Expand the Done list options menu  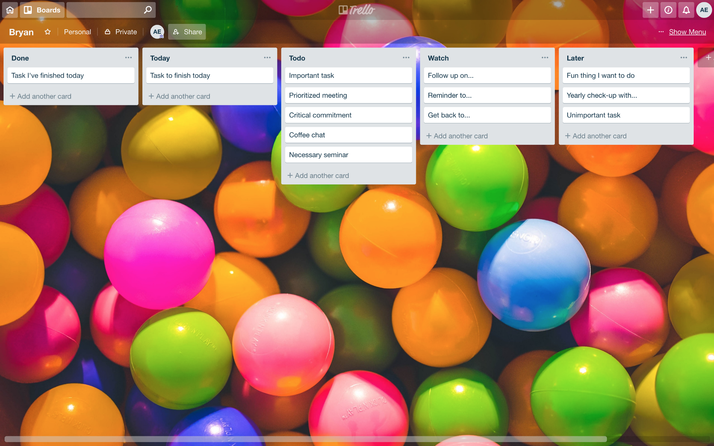coord(129,57)
